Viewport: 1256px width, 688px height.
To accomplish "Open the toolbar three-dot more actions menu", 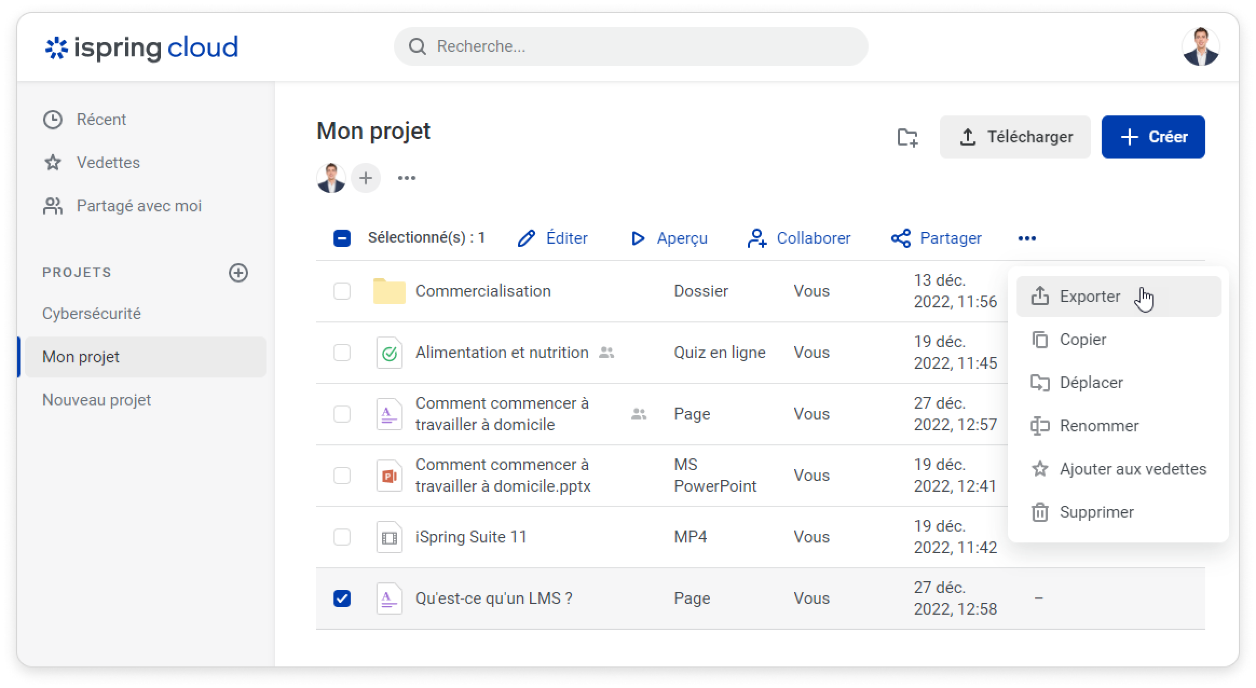I will coord(1027,238).
